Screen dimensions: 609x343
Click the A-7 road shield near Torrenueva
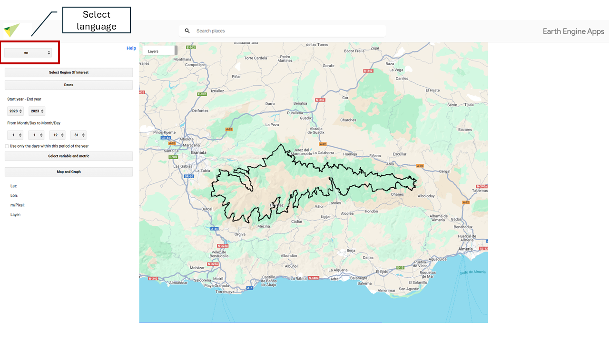pos(250,288)
